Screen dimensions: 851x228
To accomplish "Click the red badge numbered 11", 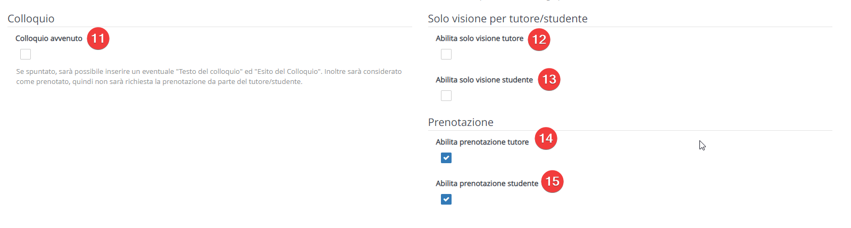I will [x=98, y=39].
